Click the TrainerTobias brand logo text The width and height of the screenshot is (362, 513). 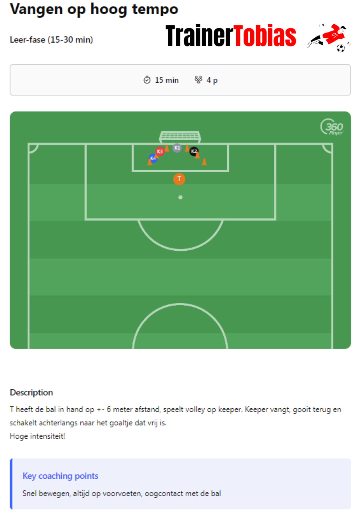click(x=231, y=36)
